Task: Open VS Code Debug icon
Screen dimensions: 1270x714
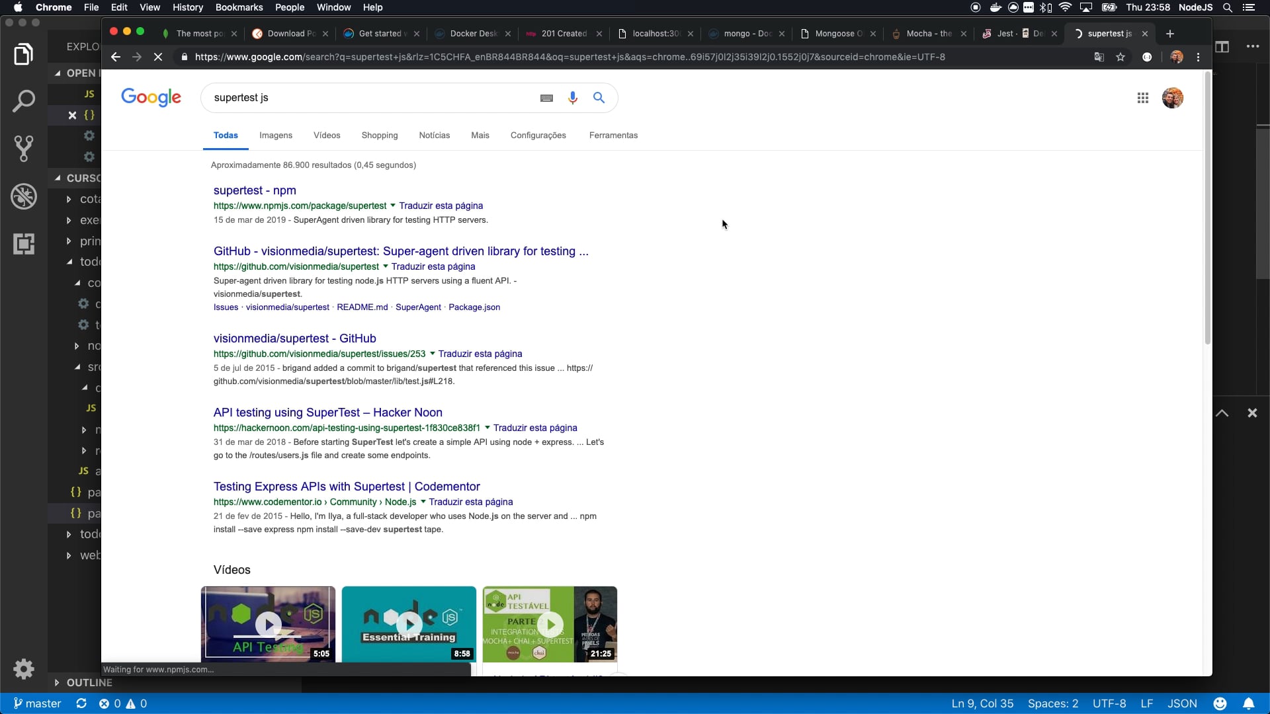Action: coord(24,196)
